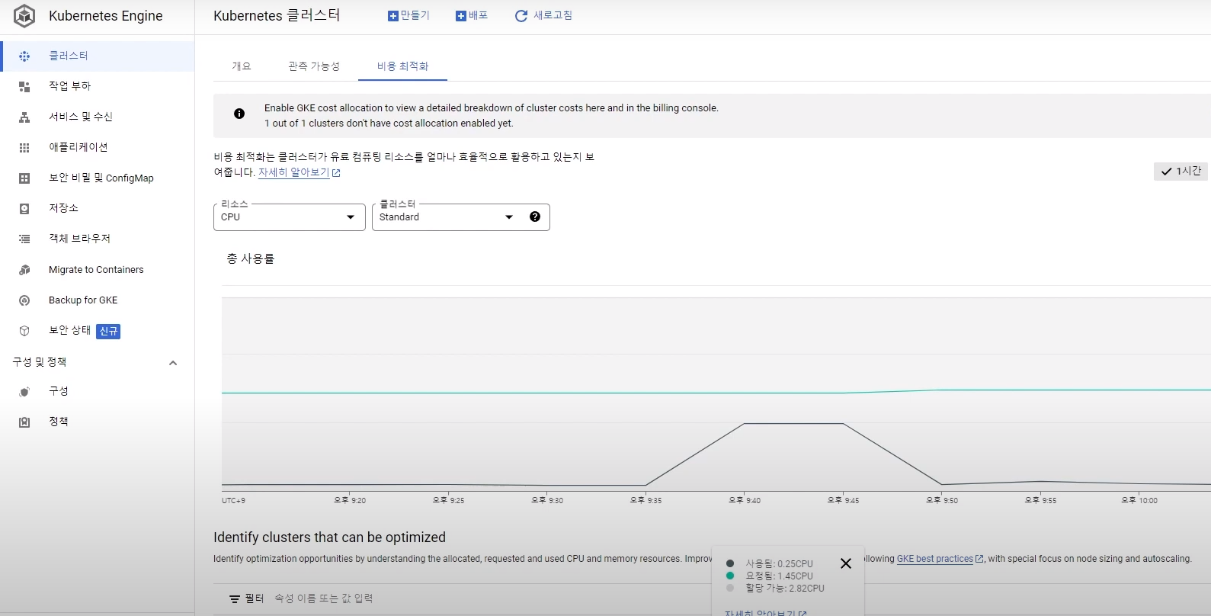
Task: Click the external link icon after 자세히 알아보기
Action: coord(336,173)
